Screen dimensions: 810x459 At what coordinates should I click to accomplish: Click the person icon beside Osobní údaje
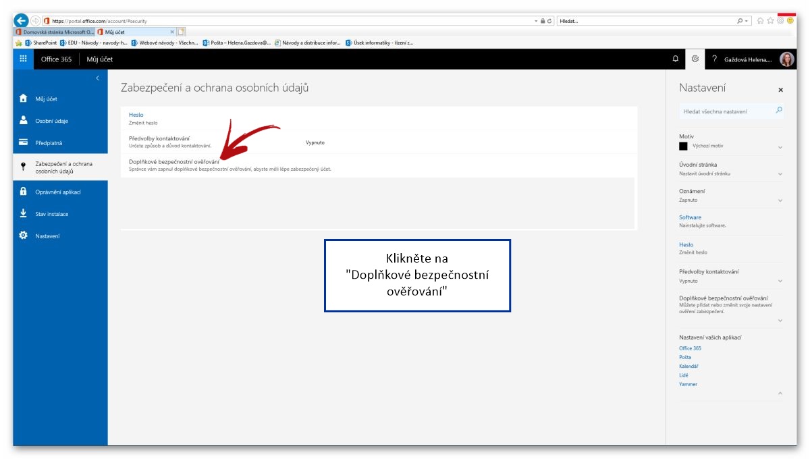coord(24,120)
